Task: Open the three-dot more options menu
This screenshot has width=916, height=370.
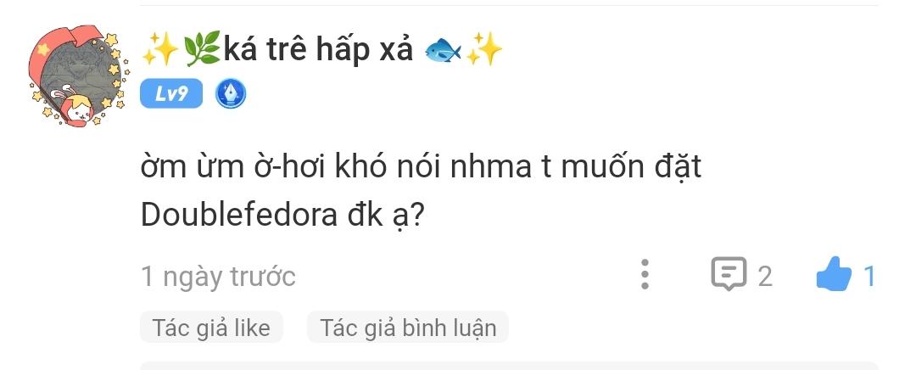Action: [x=645, y=274]
